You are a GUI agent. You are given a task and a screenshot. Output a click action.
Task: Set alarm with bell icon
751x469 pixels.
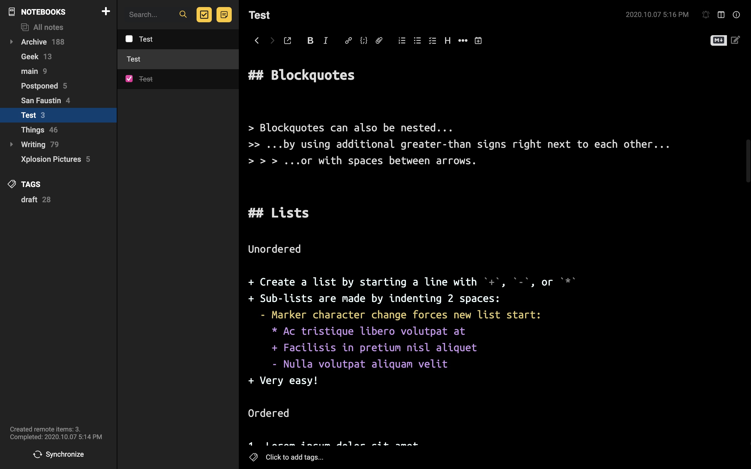pos(705,15)
